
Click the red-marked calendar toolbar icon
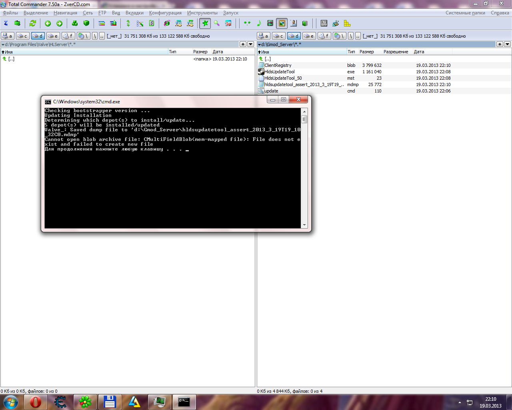pyautogui.click(x=228, y=23)
